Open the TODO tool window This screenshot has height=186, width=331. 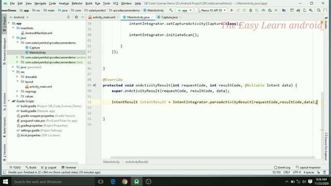point(15,167)
